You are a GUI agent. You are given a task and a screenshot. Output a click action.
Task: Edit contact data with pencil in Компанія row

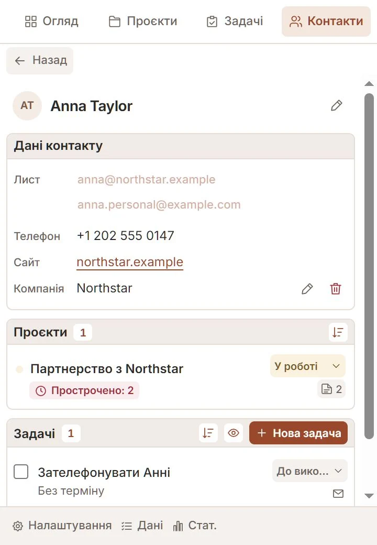tap(307, 289)
